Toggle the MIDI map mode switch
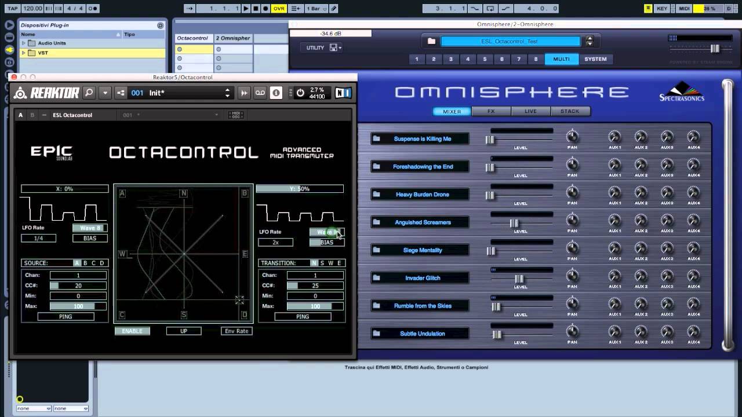 [684, 9]
